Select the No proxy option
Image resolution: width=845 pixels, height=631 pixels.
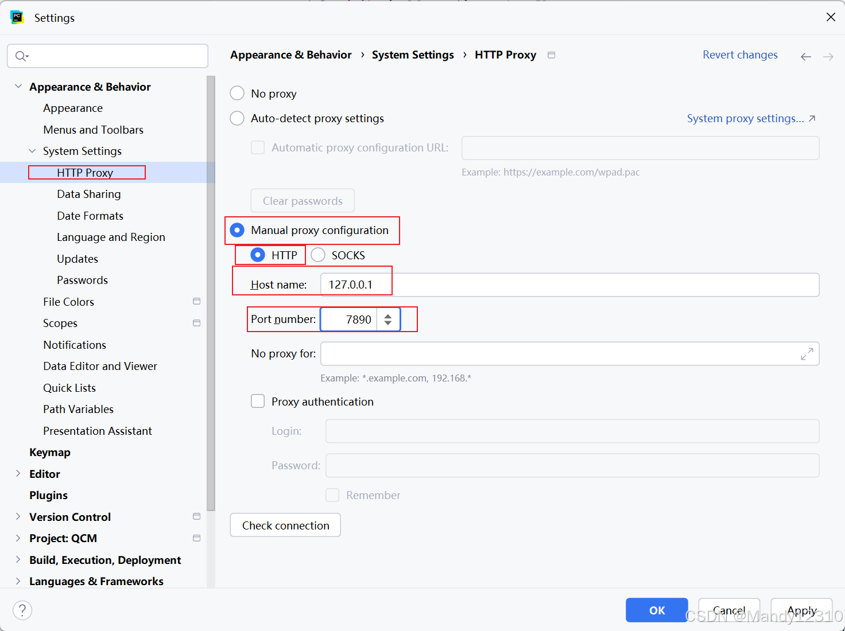(x=237, y=93)
